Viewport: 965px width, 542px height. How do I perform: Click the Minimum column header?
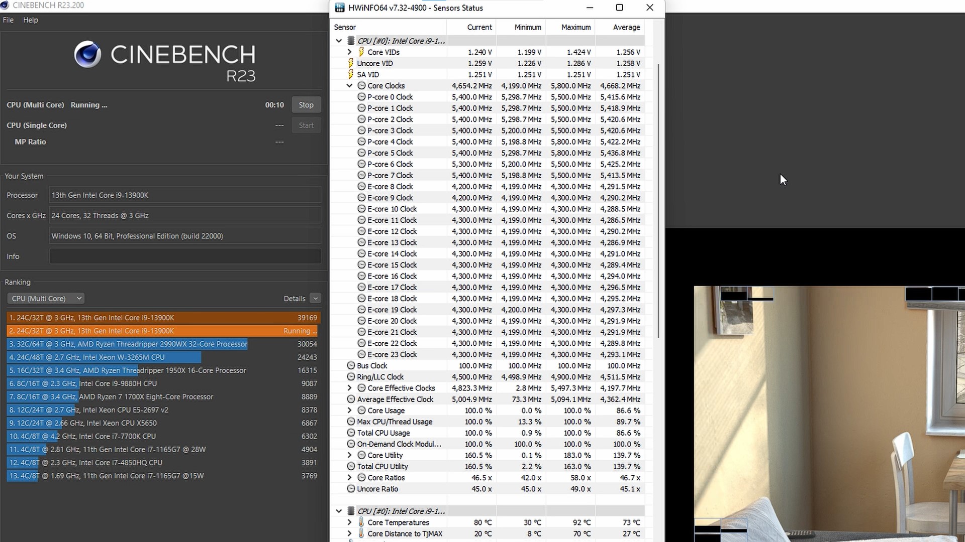pos(521,27)
